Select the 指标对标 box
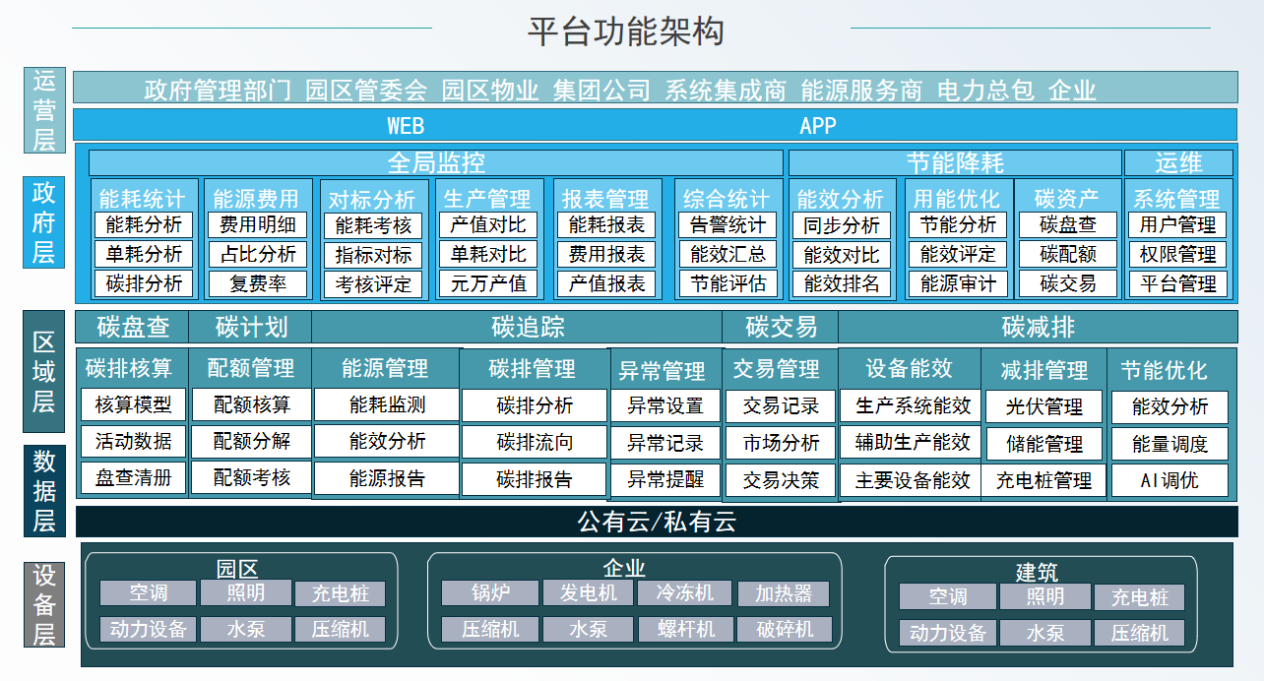1264x681 pixels. [373, 255]
